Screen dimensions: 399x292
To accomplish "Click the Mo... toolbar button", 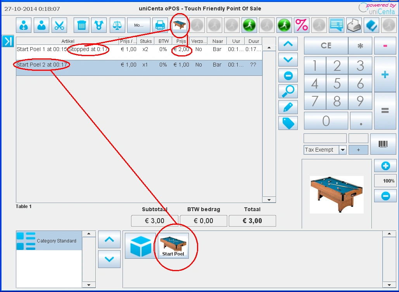I will 138,25.
